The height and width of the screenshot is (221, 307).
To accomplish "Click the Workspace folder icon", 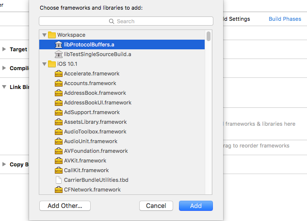I will [x=51, y=35].
